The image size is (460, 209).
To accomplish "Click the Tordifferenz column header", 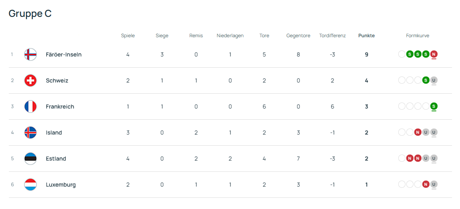I will click(x=332, y=36).
